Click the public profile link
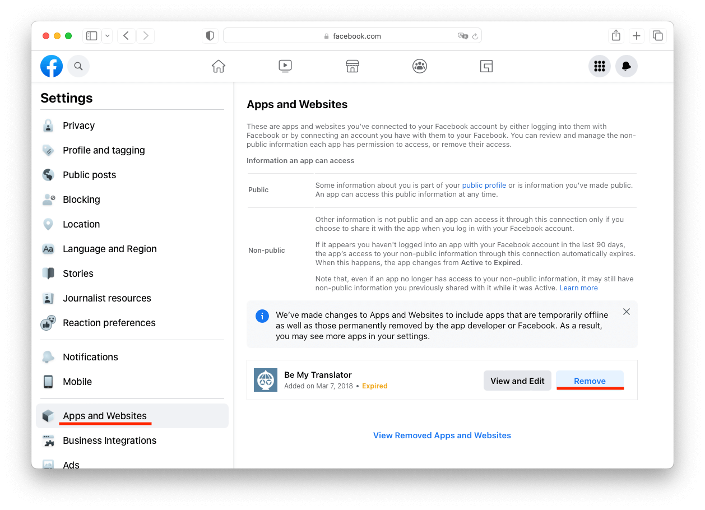Screen dimensions: 705x510 click(x=484, y=186)
